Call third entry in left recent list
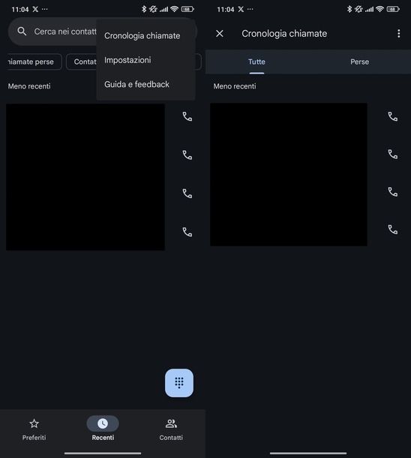 pos(187,194)
